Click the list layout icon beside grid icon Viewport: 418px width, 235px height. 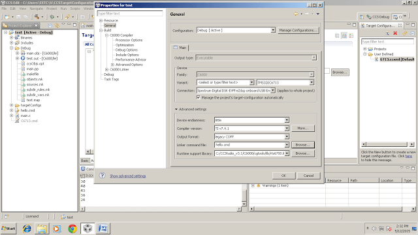click(x=351, y=36)
